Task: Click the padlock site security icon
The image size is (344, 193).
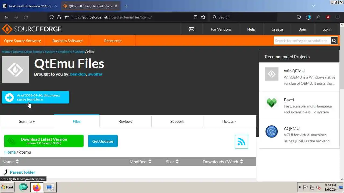Action: (59, 17)
